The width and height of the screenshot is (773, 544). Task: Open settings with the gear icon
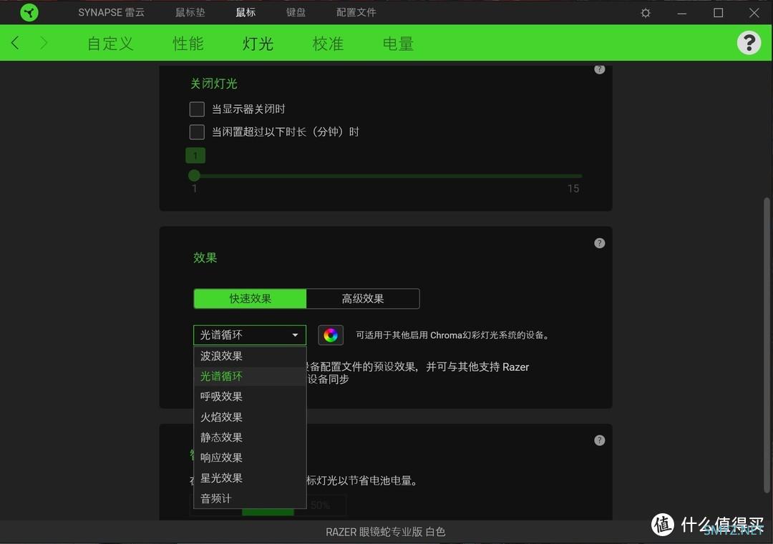tap(646, 13)
